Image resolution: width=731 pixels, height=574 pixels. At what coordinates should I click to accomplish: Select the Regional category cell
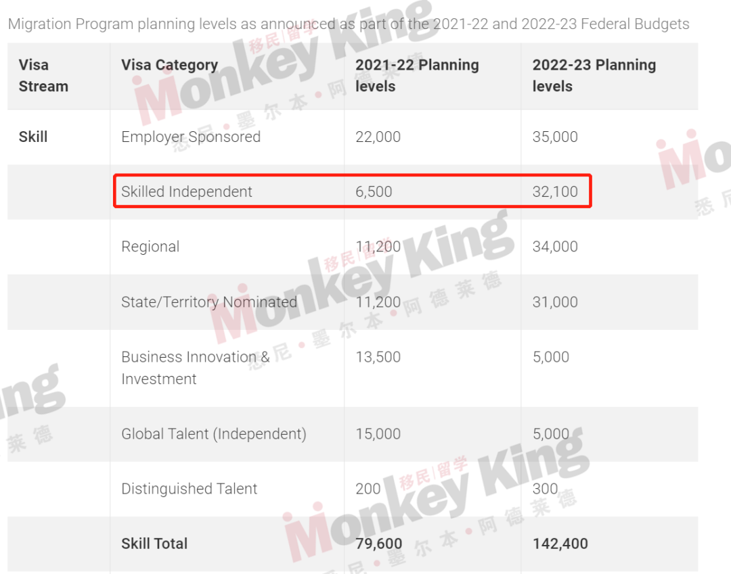click(150, 247)
